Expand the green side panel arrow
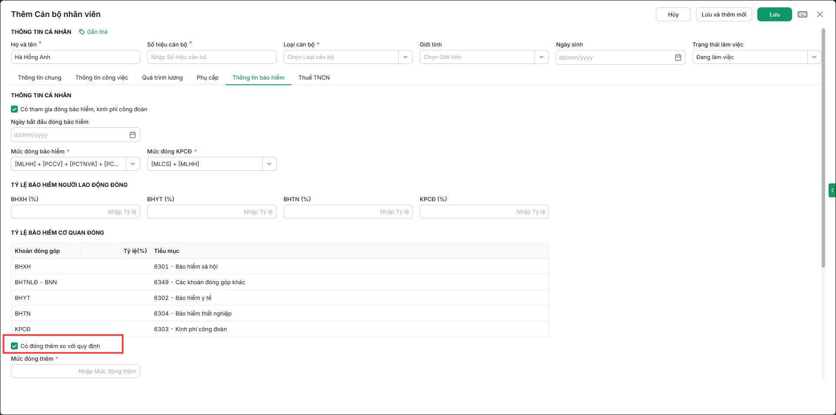Image resolution: width=836 pixels, height=415 pixels. pos(832,190)
